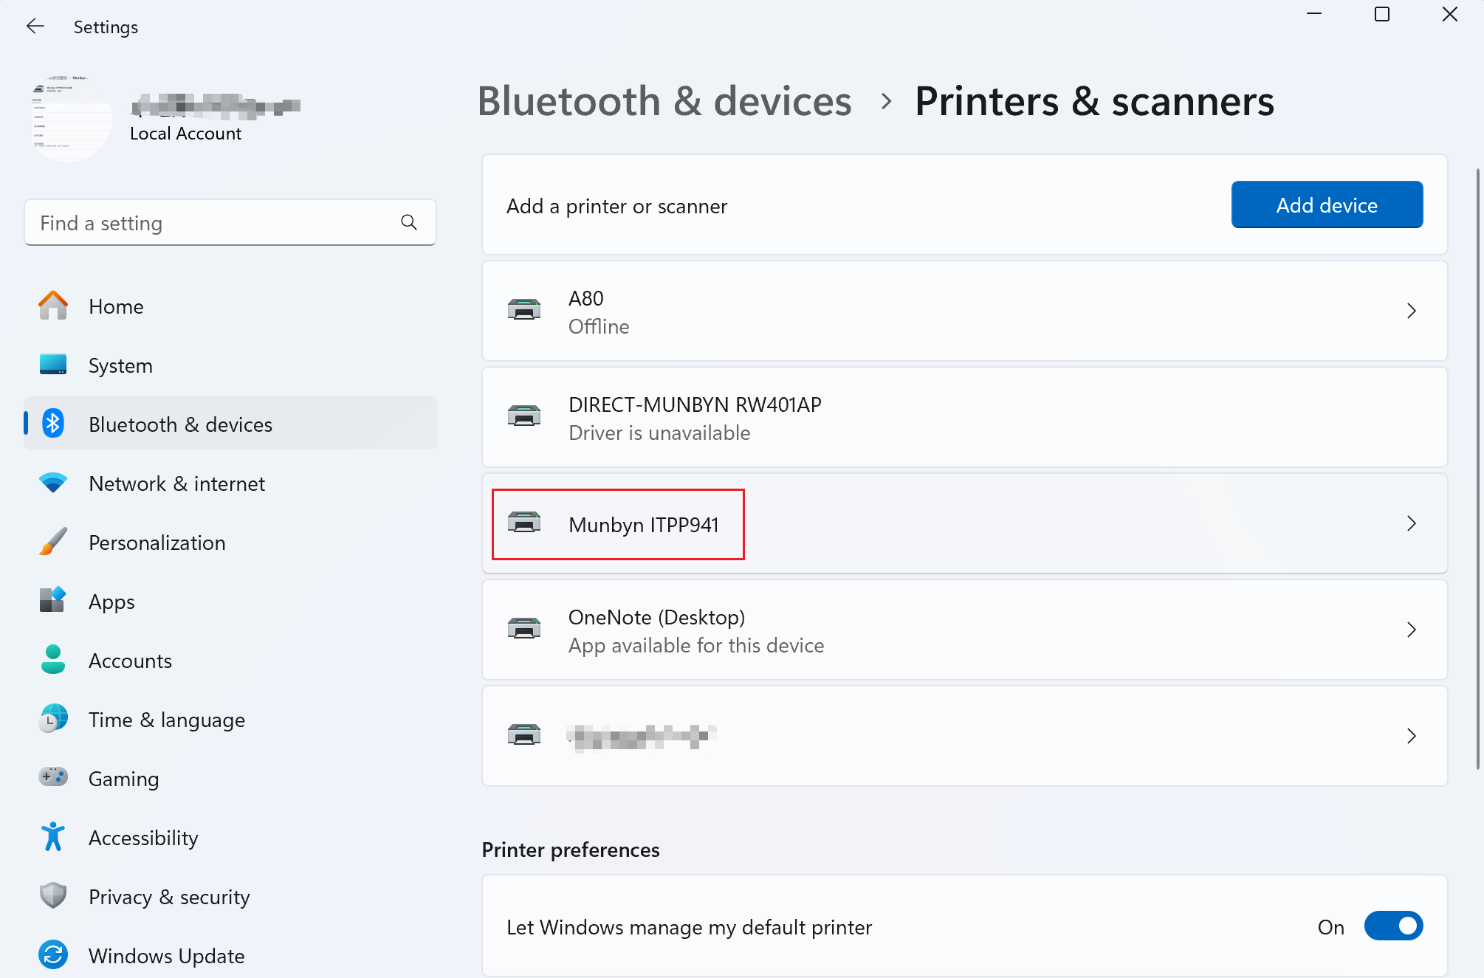The image size is (1484, 978).
Task: Go back to Bluetooth & devices breadcrumb
Action: 664,101
